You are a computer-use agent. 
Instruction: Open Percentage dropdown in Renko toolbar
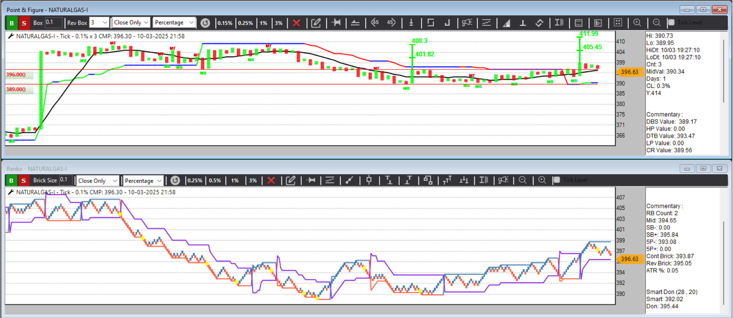pyautogui.click(x=143, y=181)
